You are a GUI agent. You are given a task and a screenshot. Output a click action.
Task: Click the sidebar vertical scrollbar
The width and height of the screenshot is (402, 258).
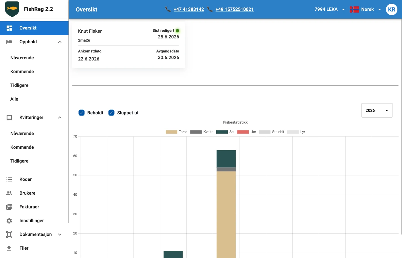68,111
